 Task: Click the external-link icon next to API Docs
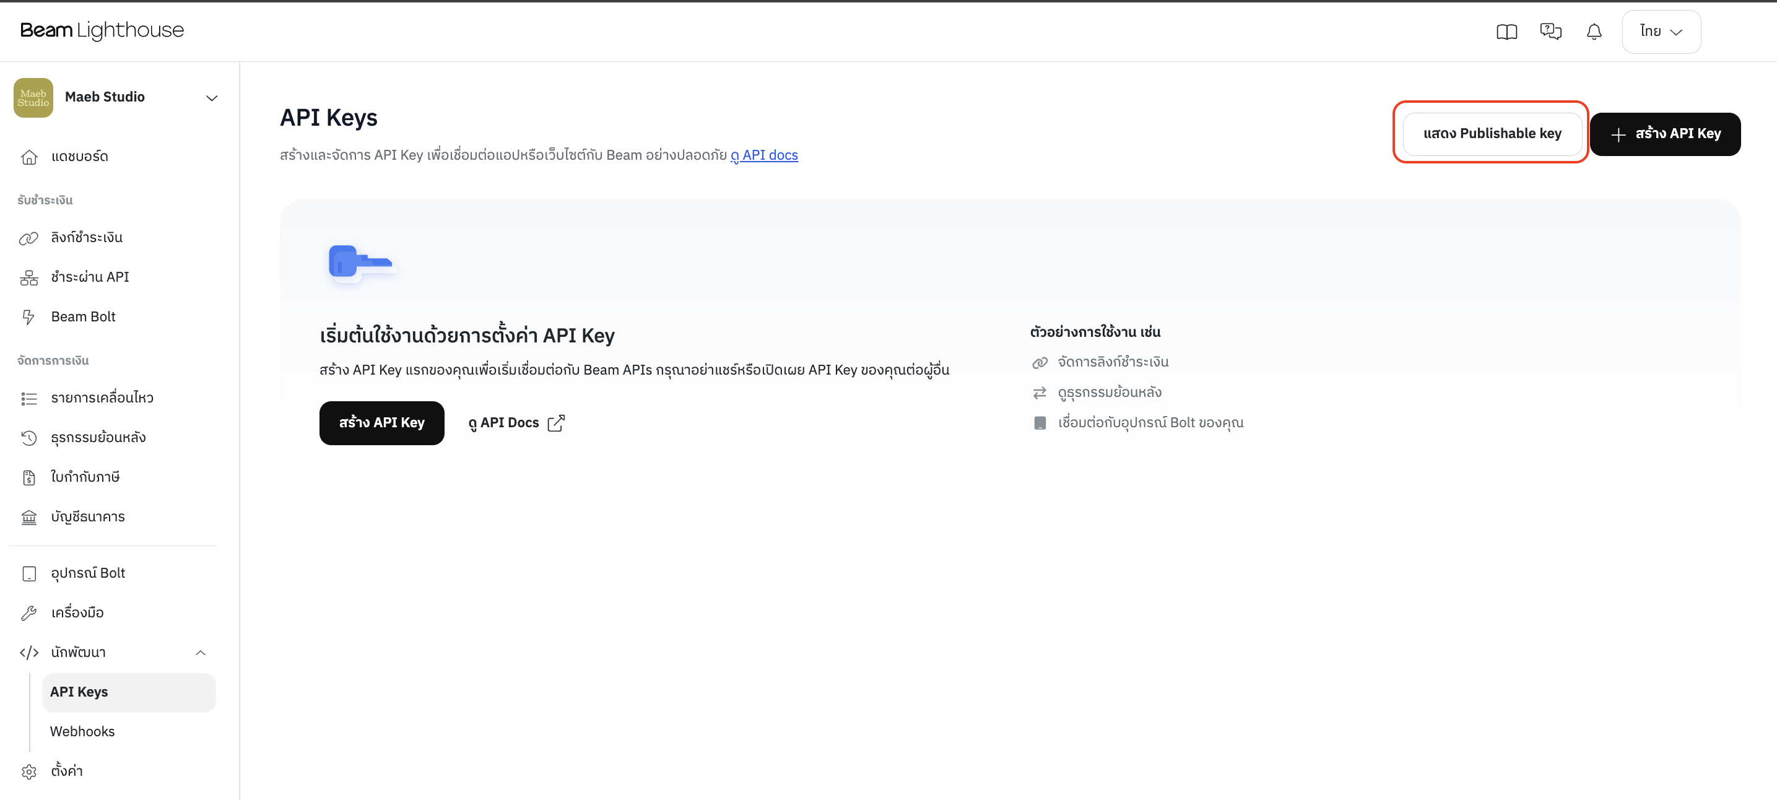[556, 423]
